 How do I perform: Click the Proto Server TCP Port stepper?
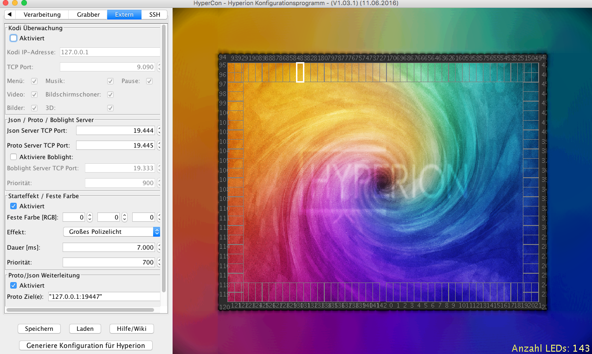[159, 146]
